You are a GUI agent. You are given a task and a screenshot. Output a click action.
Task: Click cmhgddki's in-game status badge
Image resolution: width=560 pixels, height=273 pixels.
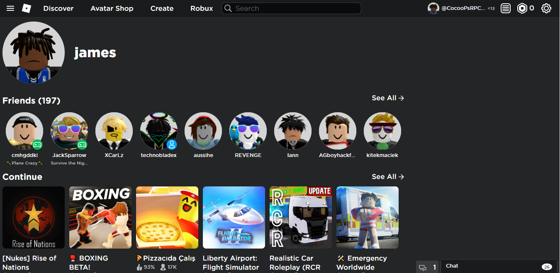coord(37,145)
